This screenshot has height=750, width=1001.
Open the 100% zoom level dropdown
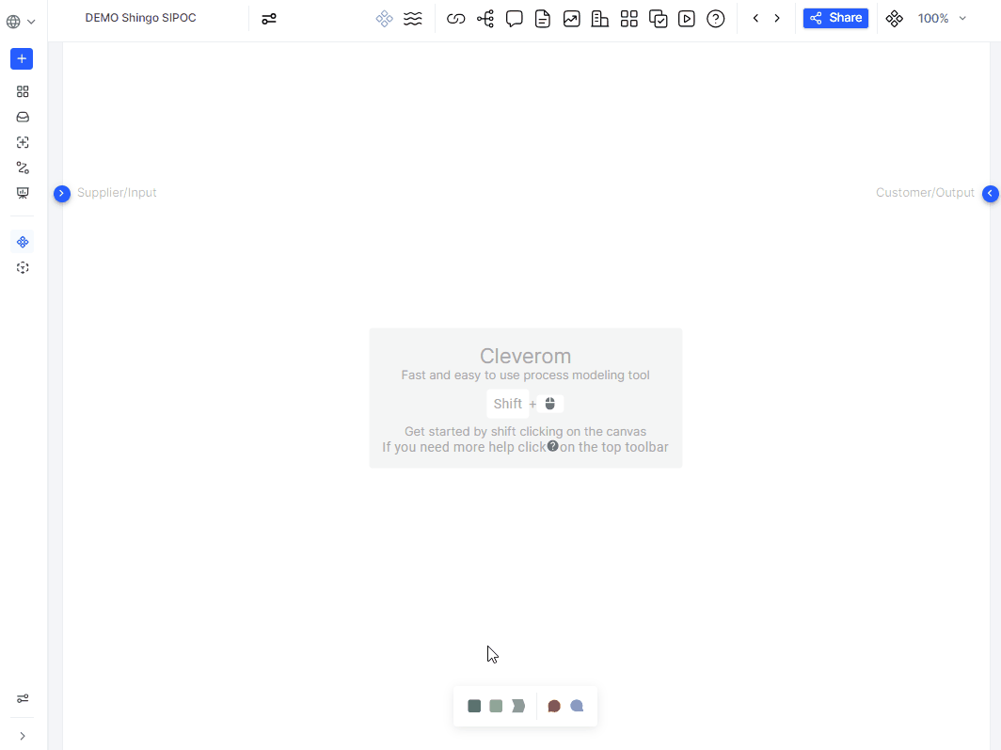click(x=942, y=19)
